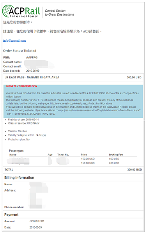
Task: Click the jreast.co.jp exchange locations URL
Action: 81,103
